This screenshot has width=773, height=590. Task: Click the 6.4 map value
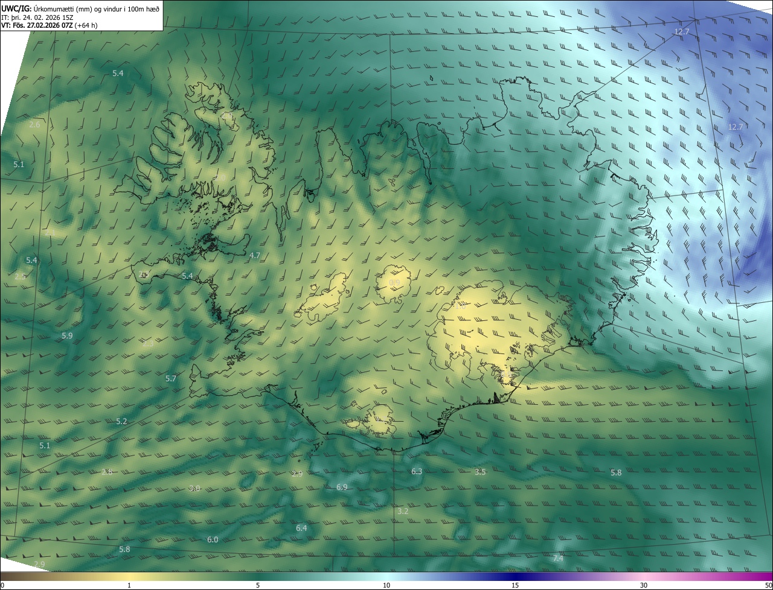(x=301, y=528)
